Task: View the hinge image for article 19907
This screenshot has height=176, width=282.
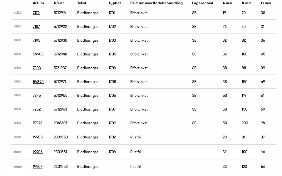Action: (18, 167)
